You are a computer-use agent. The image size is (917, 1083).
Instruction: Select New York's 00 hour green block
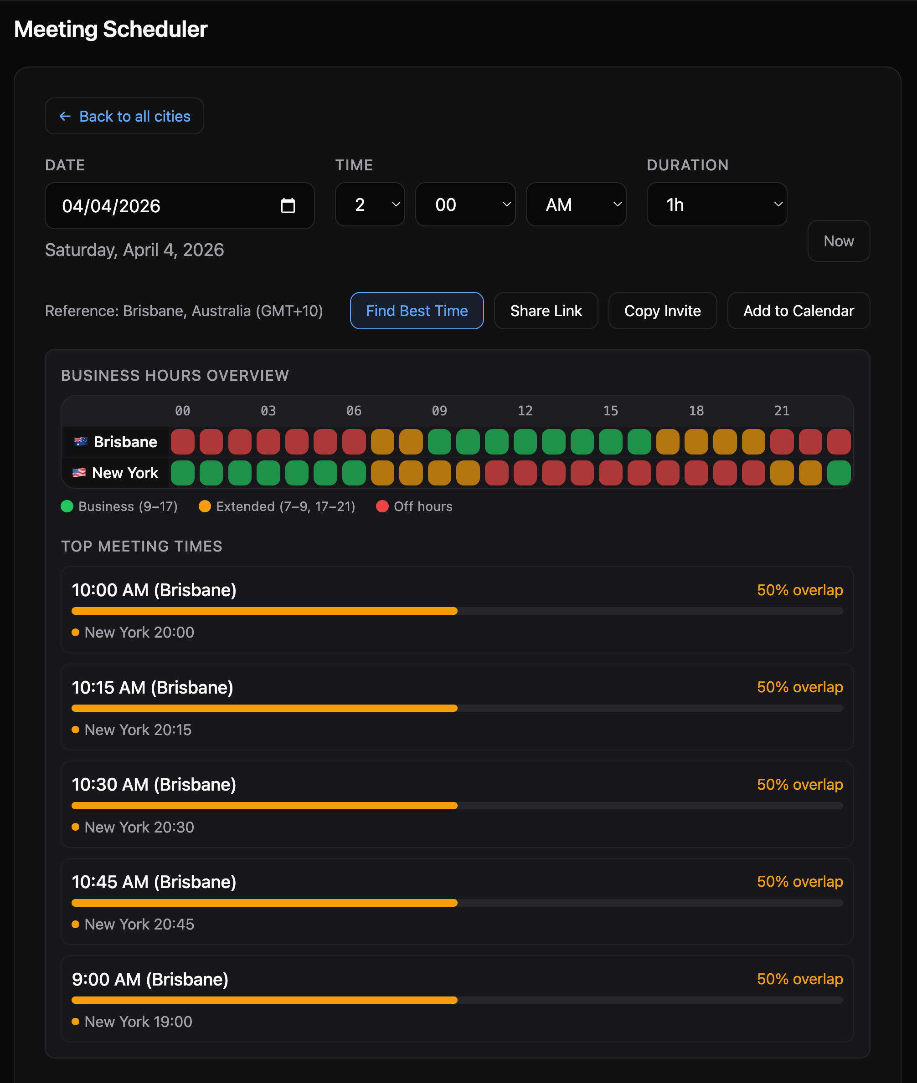pyautogui.click(x=182, y=473)
